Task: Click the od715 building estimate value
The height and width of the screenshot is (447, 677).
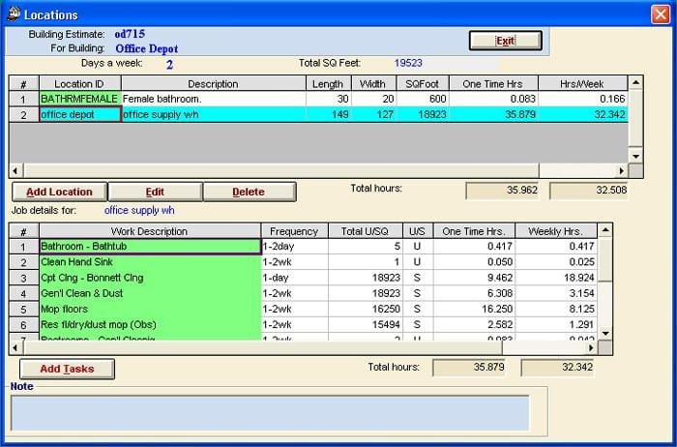Action: click(x=130, y=34)
